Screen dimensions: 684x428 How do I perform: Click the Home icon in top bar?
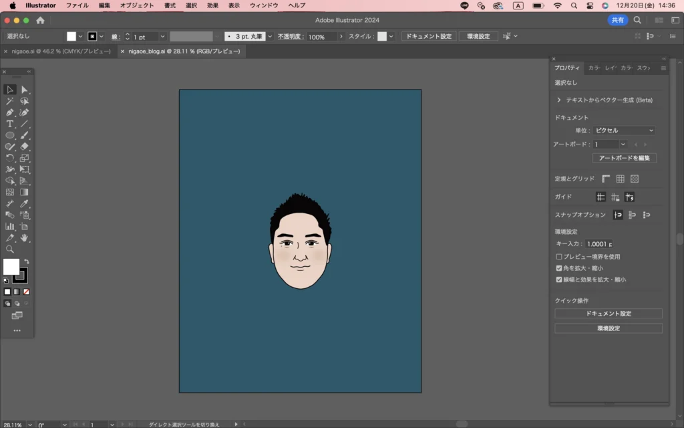coord(40,21)
